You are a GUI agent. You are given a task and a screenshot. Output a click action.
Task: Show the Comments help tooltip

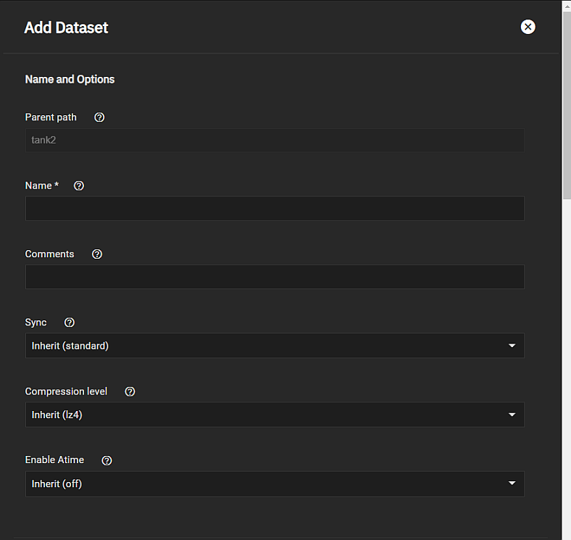click(x=97, y=254)
